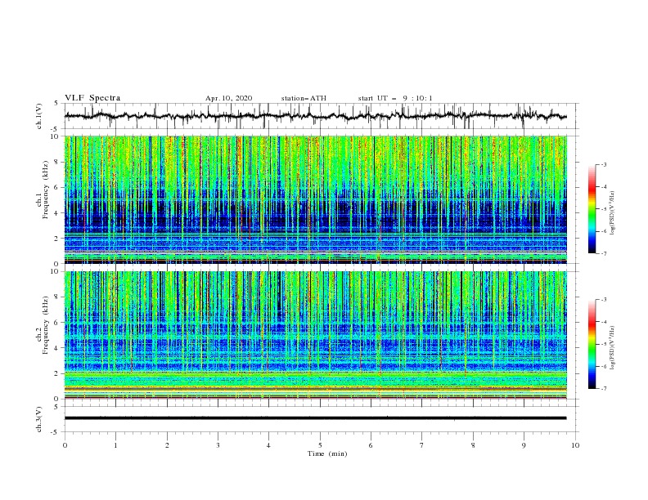The height and width of the screenshot is (500, 648).
Task: Click the -3 label on upper color bar
Action: pyautogui.click(x=603, y=164)
